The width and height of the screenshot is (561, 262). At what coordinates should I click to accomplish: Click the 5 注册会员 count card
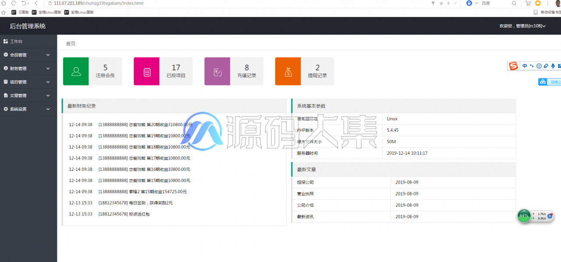pos(105,71)
